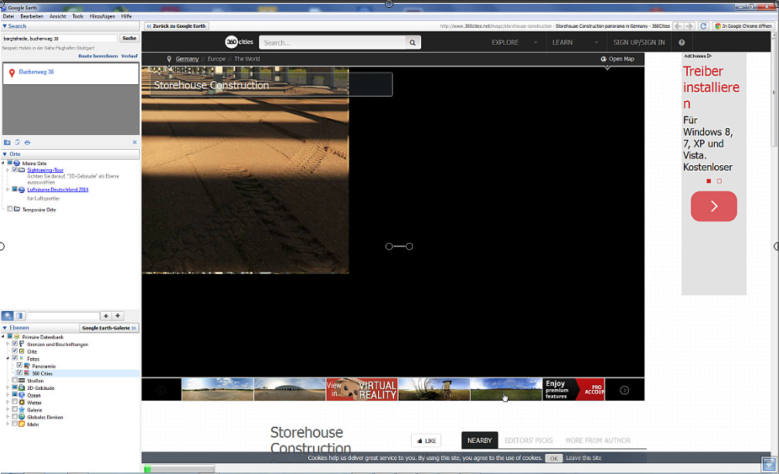Open the help question mark icon

click(x=682, y=42)
